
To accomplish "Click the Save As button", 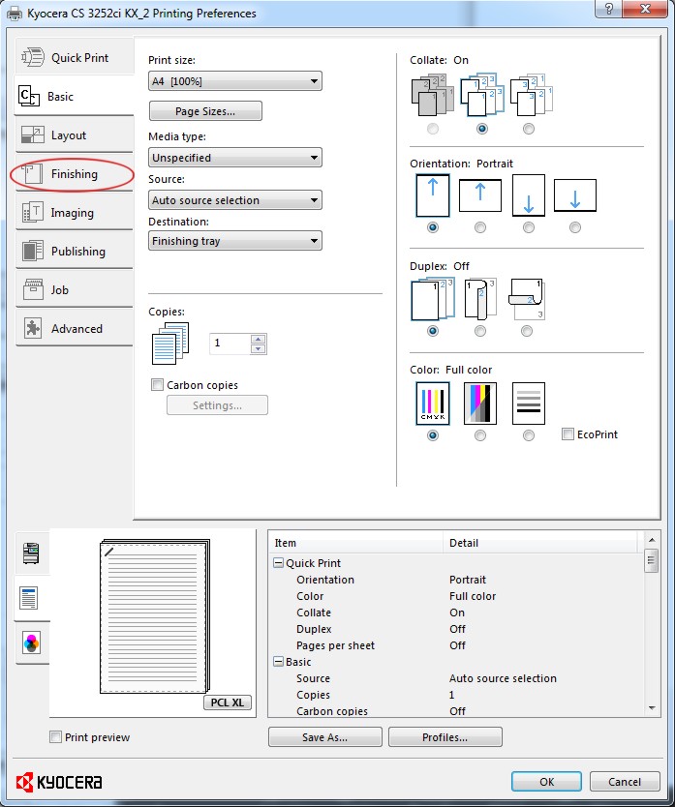I will tap(325, 737).
